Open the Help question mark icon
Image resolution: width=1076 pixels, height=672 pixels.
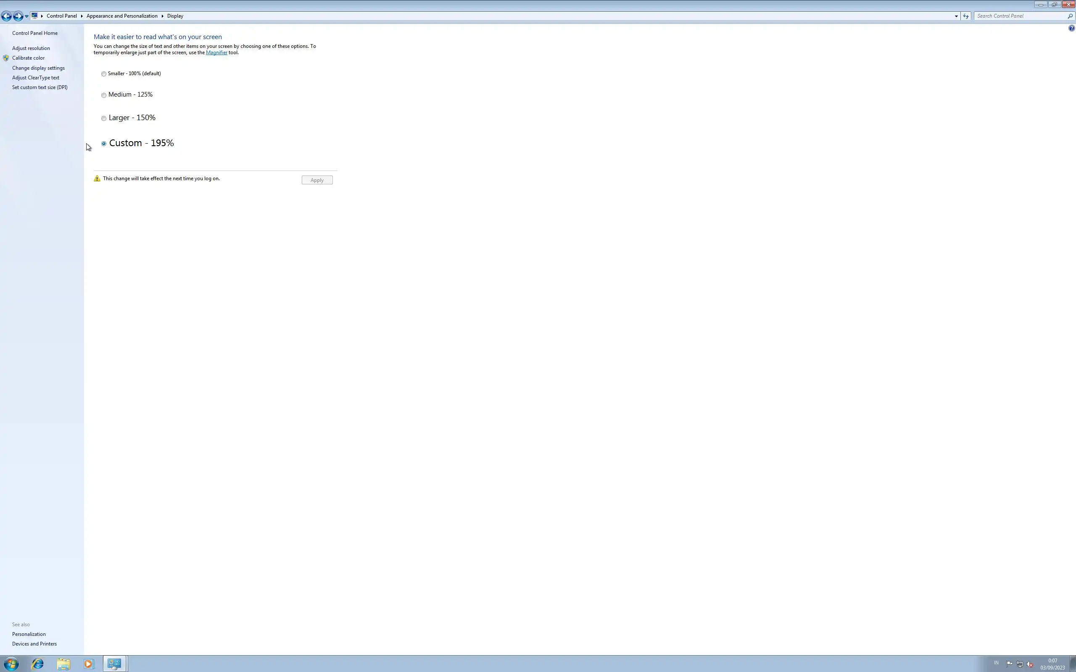(1071, 29)
